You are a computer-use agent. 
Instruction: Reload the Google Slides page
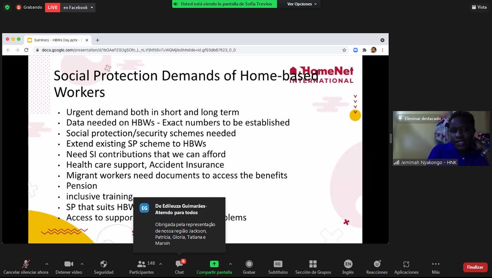pos(26,50)
